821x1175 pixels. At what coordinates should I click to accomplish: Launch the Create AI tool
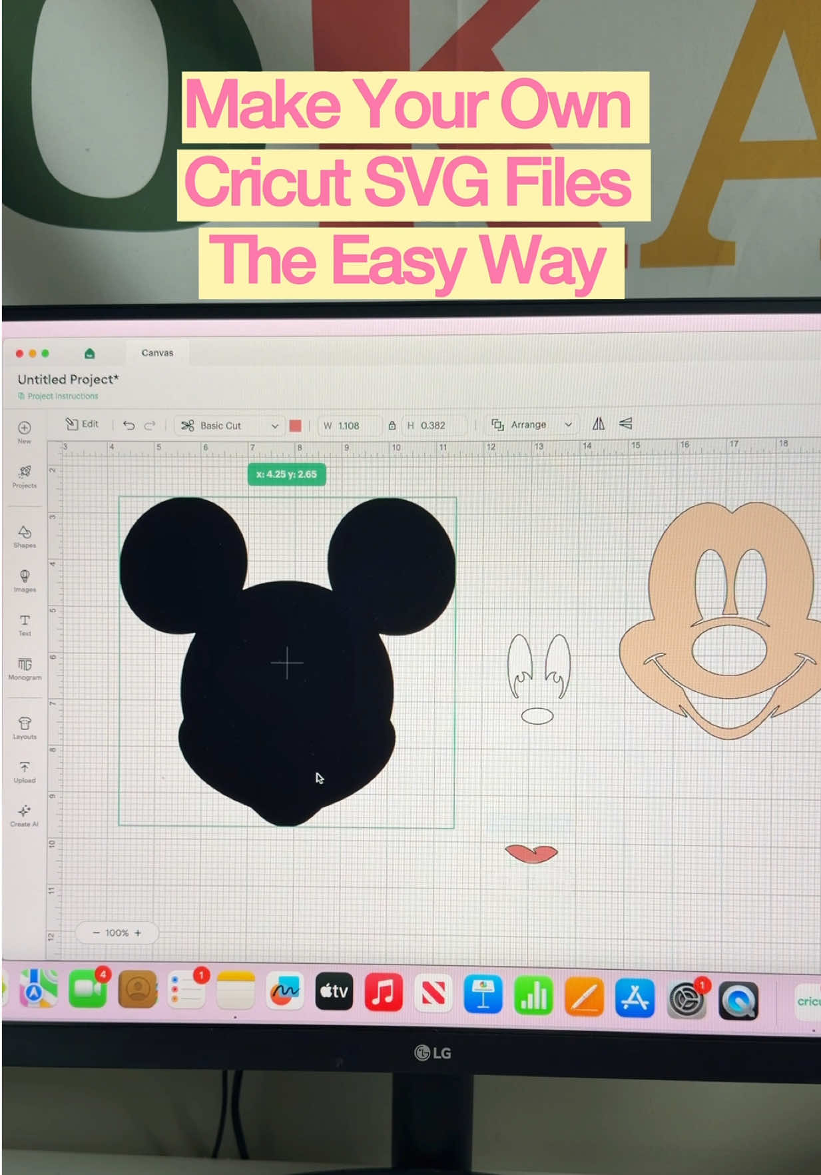coord(25,816)
